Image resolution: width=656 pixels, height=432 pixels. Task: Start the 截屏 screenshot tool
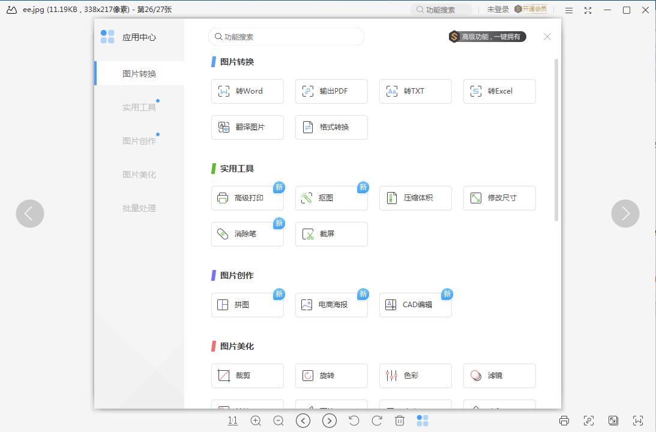(331, 234)
